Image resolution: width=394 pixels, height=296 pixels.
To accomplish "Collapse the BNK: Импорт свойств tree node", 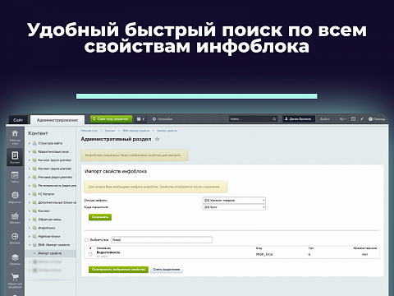I will click(30, 245).
